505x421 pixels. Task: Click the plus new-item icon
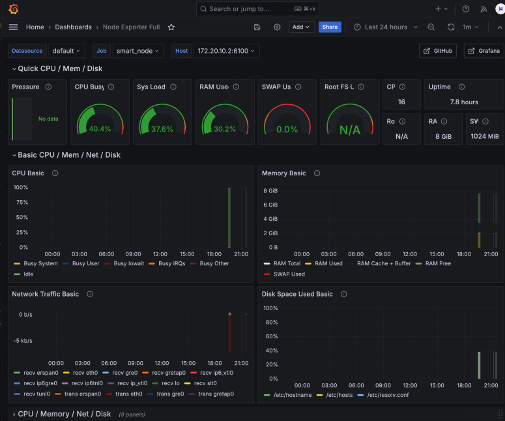pyautogui.click(x=438, y=9)
